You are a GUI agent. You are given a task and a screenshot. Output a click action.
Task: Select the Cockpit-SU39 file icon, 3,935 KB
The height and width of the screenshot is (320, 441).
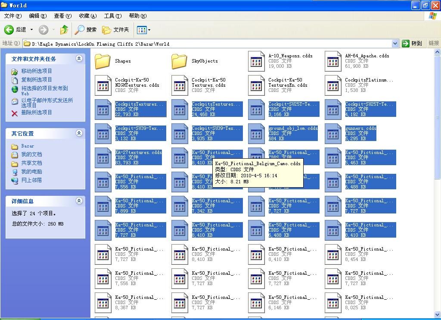click(x=180, y=134)
